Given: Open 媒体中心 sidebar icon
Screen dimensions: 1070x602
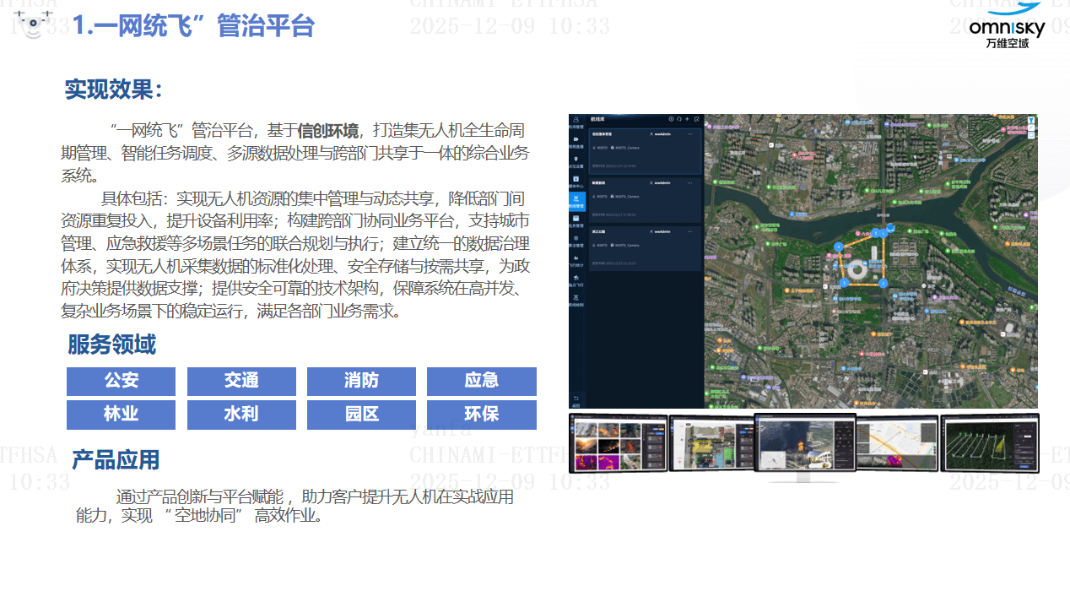Looking at the screenshot, I should (x=576, y=182).
